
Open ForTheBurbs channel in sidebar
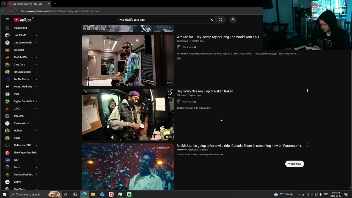tap(21, 79)
